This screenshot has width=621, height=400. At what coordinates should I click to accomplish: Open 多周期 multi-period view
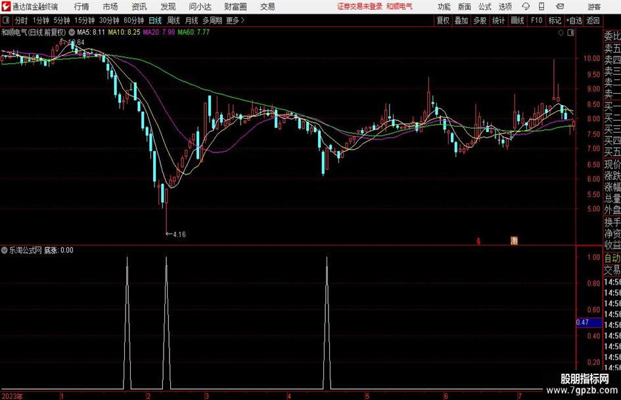212,20
